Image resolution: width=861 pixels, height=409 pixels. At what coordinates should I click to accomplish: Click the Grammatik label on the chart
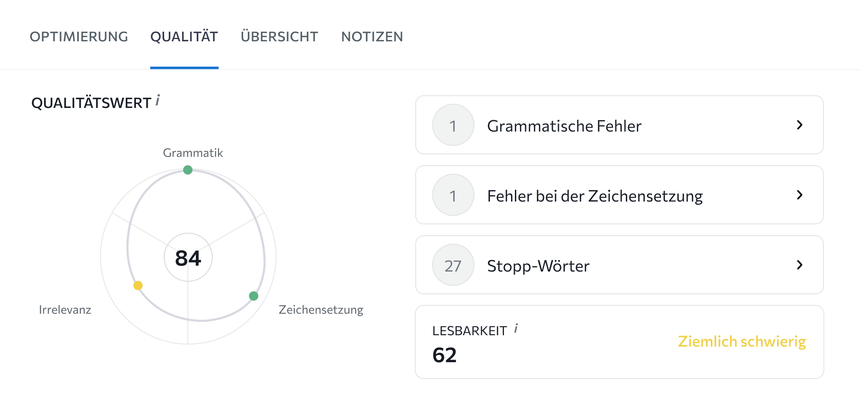click(193, 153)
